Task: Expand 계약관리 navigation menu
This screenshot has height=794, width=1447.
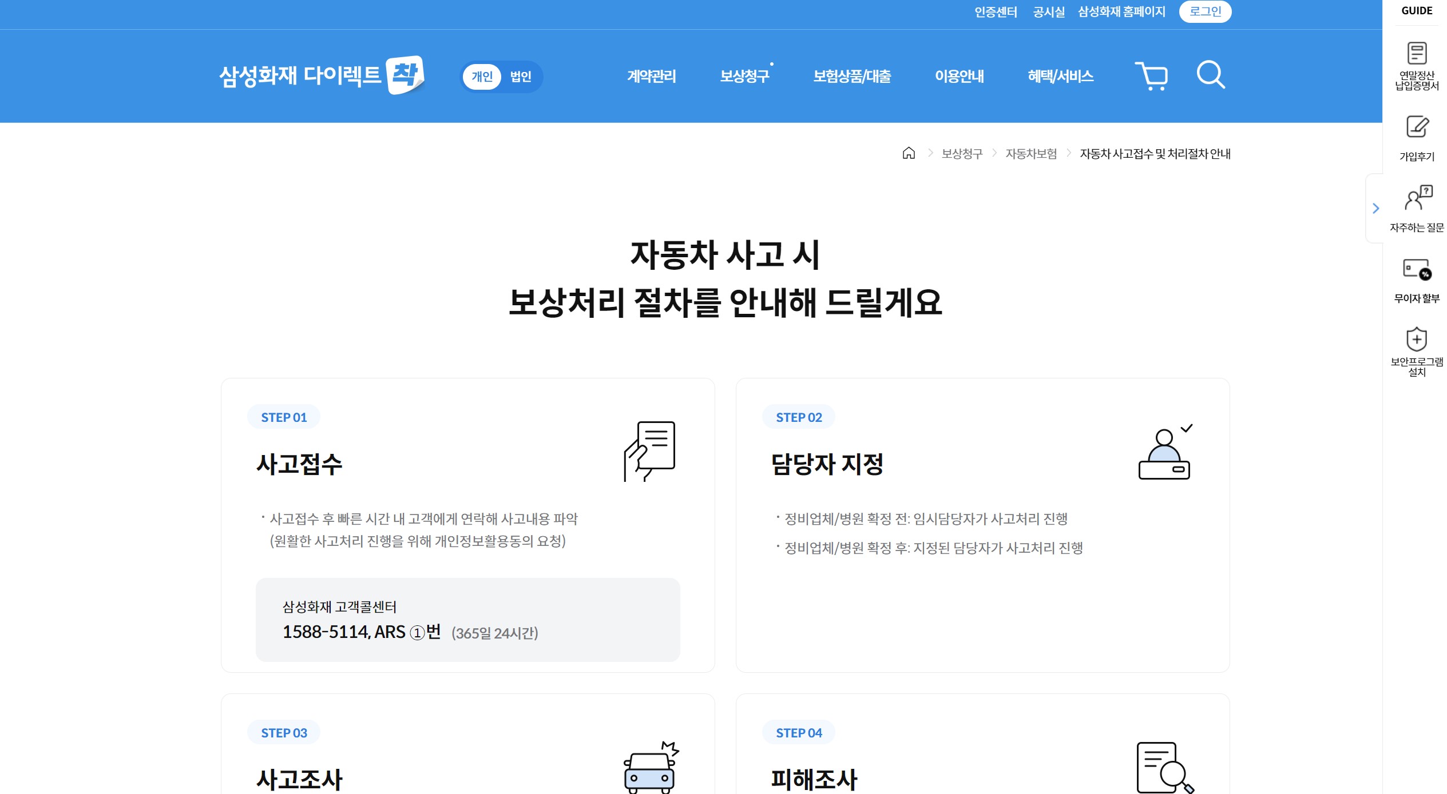Action: tap(651, 76)
